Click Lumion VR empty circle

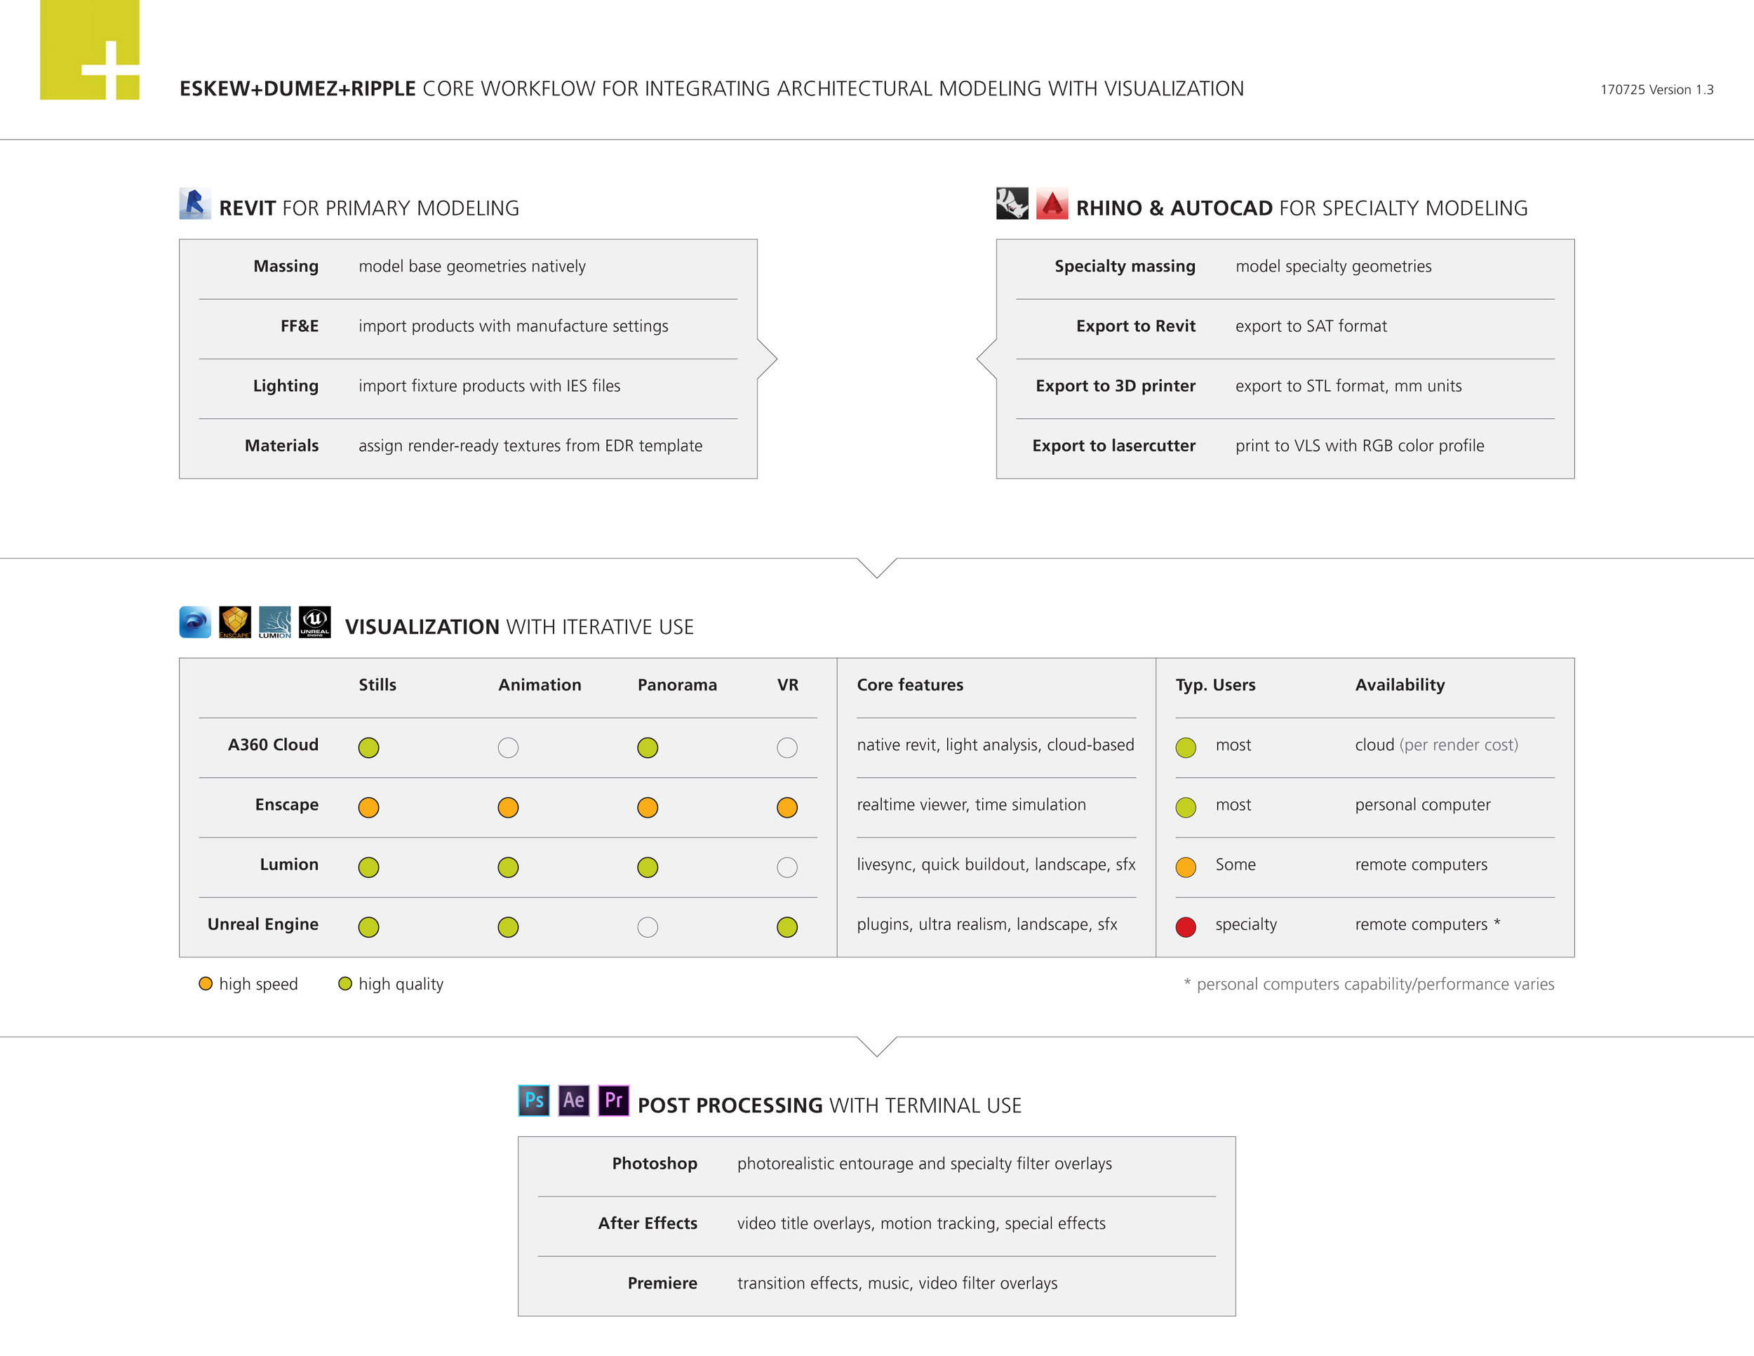click(x=787, y=868)
